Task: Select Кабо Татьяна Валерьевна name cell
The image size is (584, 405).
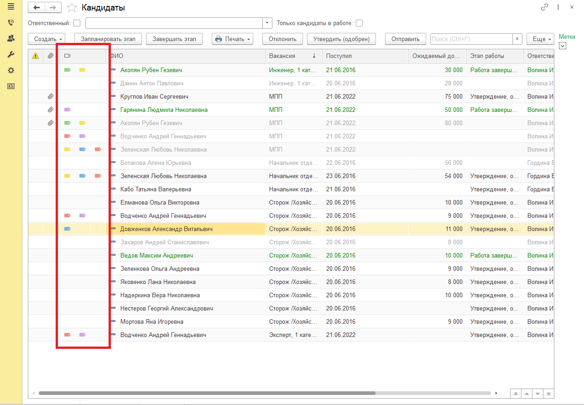Action: pos(186,189)
